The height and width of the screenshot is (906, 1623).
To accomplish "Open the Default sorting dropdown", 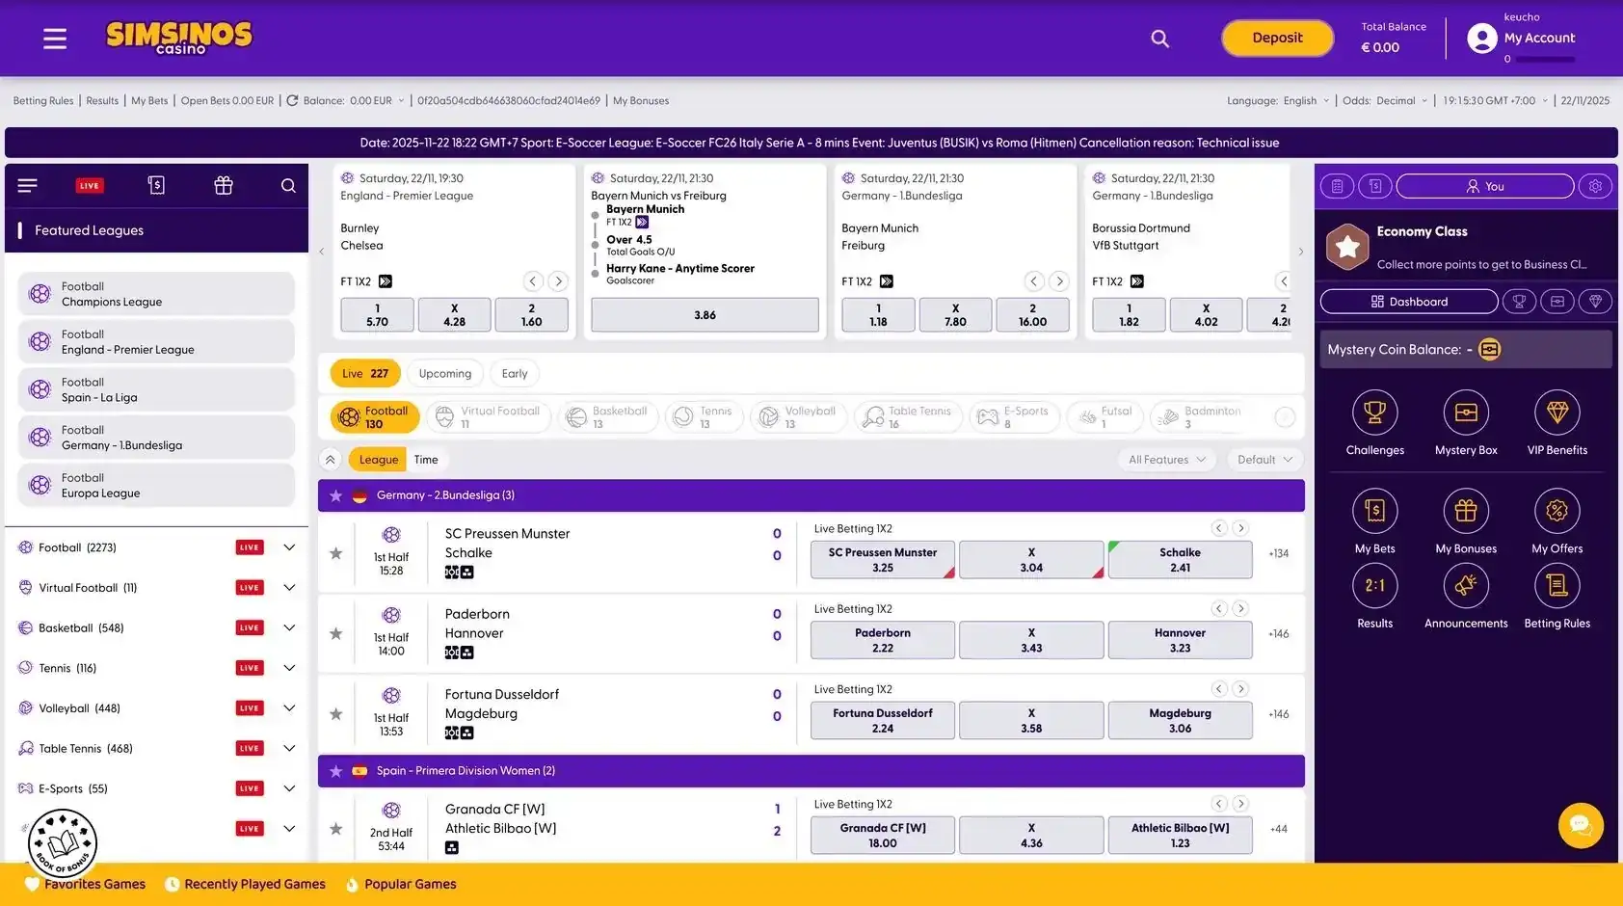I will click(1264, 460).
